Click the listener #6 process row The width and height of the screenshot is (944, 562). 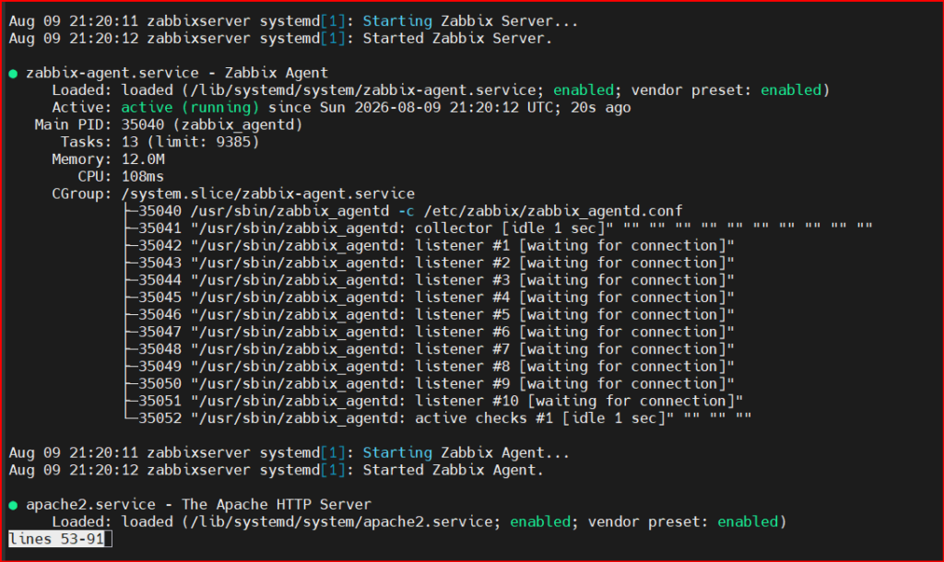(430, 333)
